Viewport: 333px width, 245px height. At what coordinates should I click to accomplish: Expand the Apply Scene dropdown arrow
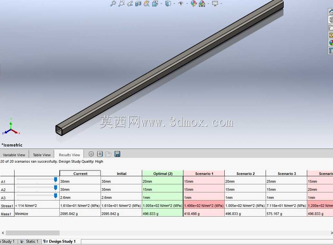coord(208,4)
